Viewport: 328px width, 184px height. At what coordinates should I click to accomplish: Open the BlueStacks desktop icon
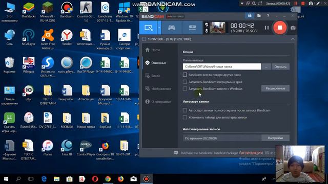point(29,10)
